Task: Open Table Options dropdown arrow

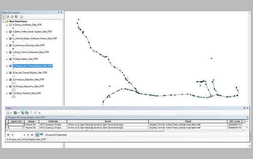Action: coord(11,113)
